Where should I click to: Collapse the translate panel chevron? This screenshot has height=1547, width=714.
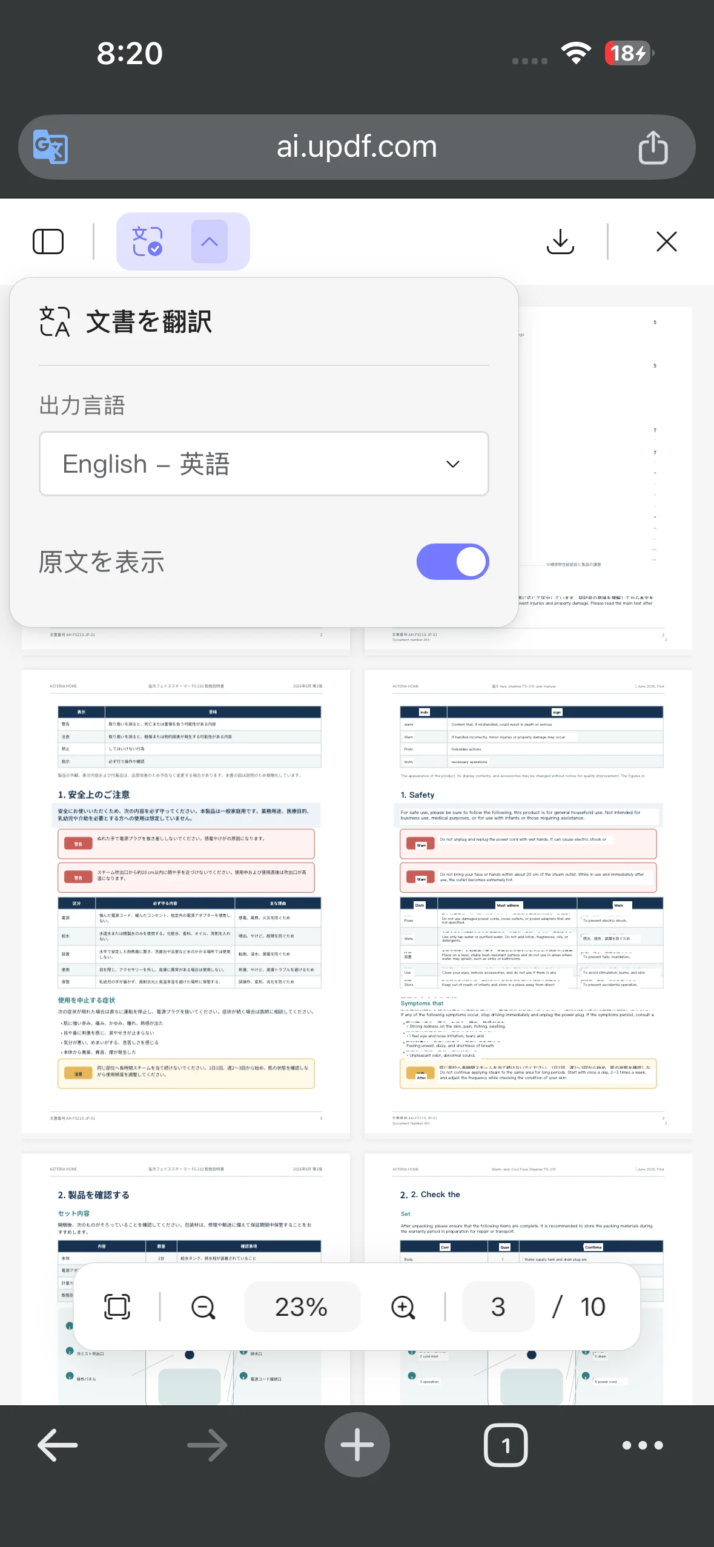pyautogui.click(x=210, y=241)
